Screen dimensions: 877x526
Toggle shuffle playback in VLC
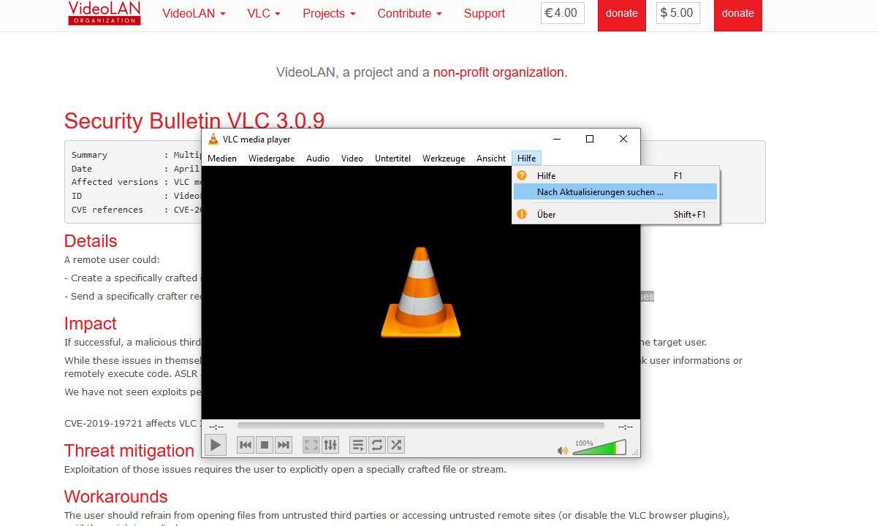(x=396, y=444)
